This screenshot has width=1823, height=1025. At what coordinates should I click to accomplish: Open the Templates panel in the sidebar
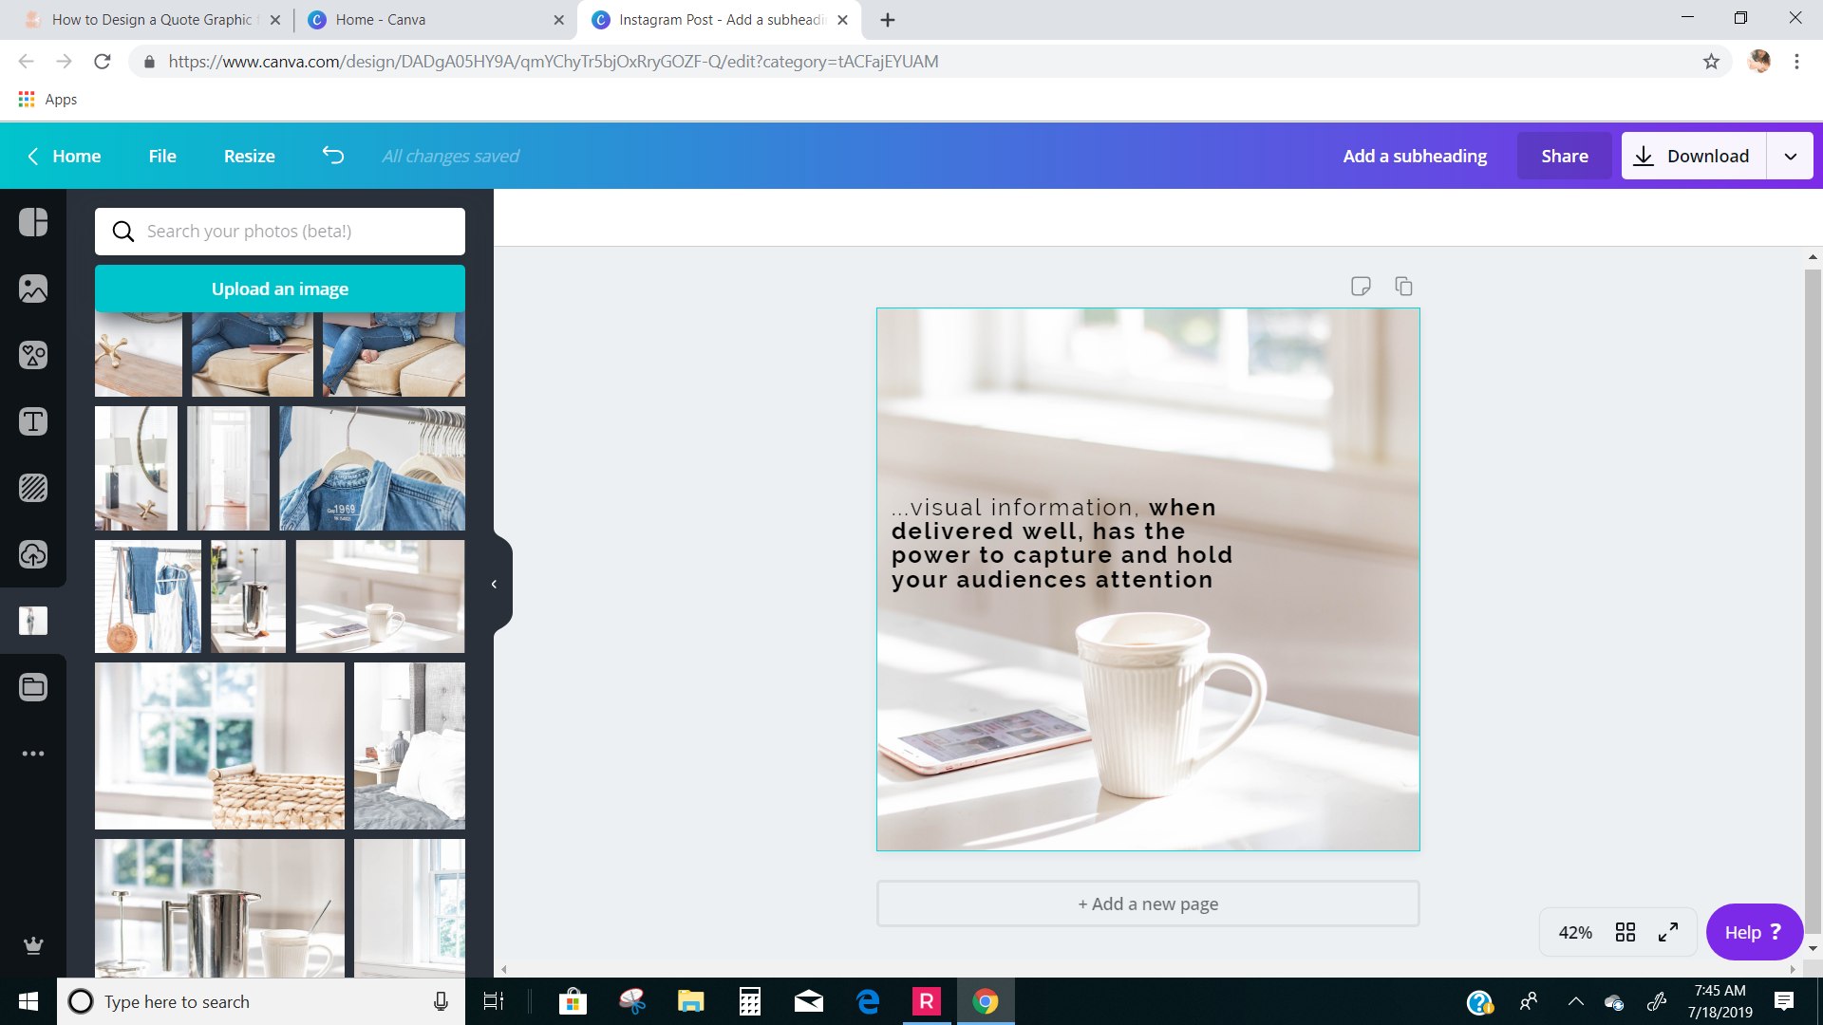pyautogui.click(x=33, y=222)
